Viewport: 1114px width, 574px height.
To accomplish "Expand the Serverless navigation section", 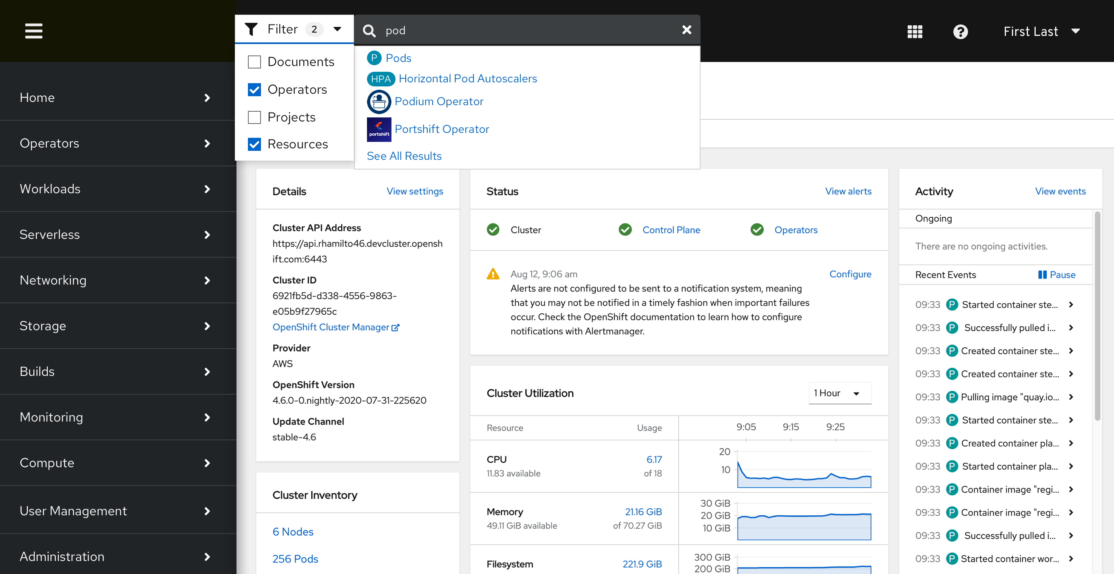I will [x=118, y=235].
